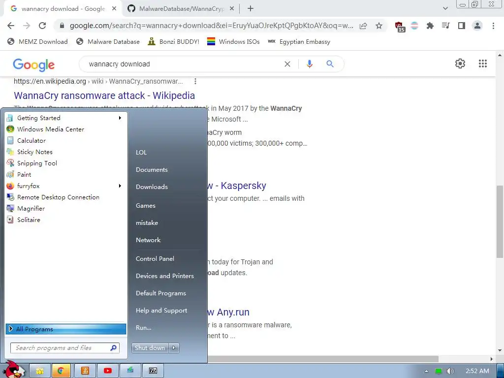
Task: Toggle the Chrome side panel icon
Action: tap(462, 26)
